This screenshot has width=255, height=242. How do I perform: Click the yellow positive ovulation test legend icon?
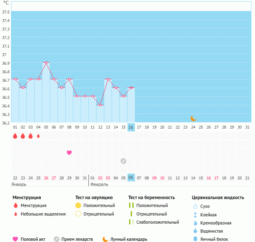[x=78, y=205]
